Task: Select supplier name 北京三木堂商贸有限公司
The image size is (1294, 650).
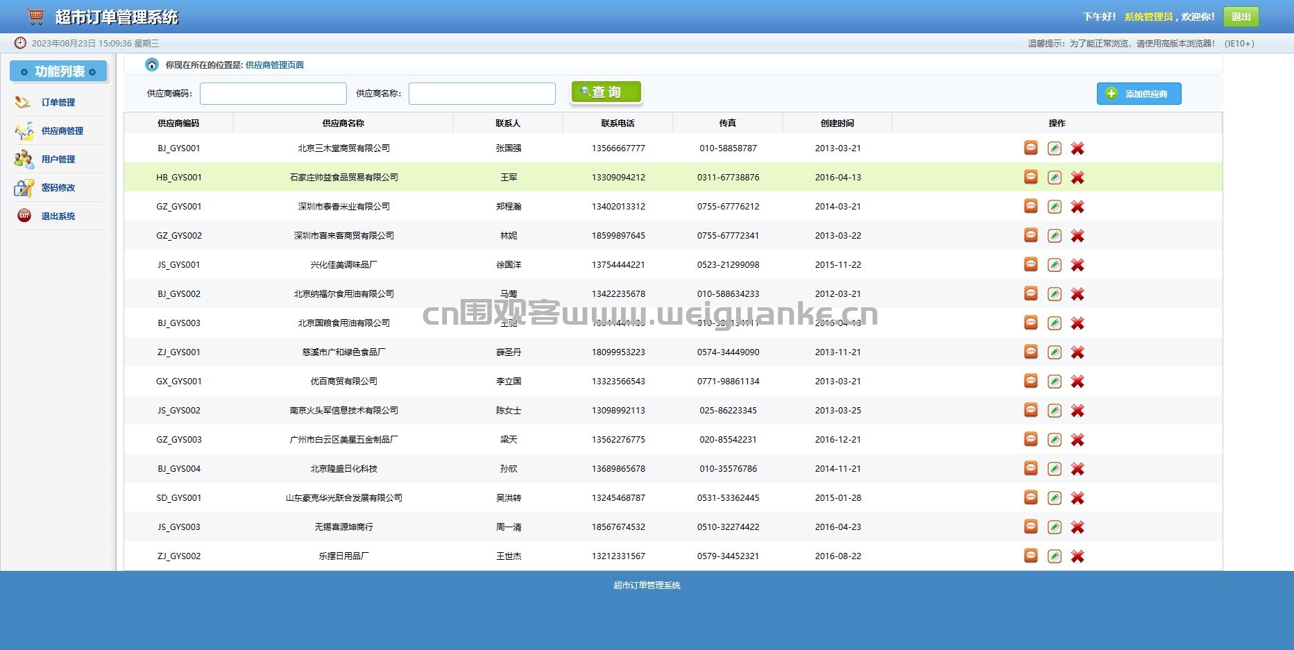Action: 344,148
